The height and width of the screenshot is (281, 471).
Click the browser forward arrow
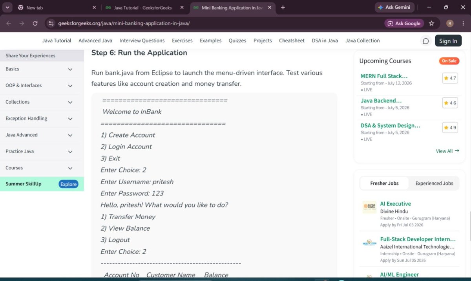coord(22,23)
